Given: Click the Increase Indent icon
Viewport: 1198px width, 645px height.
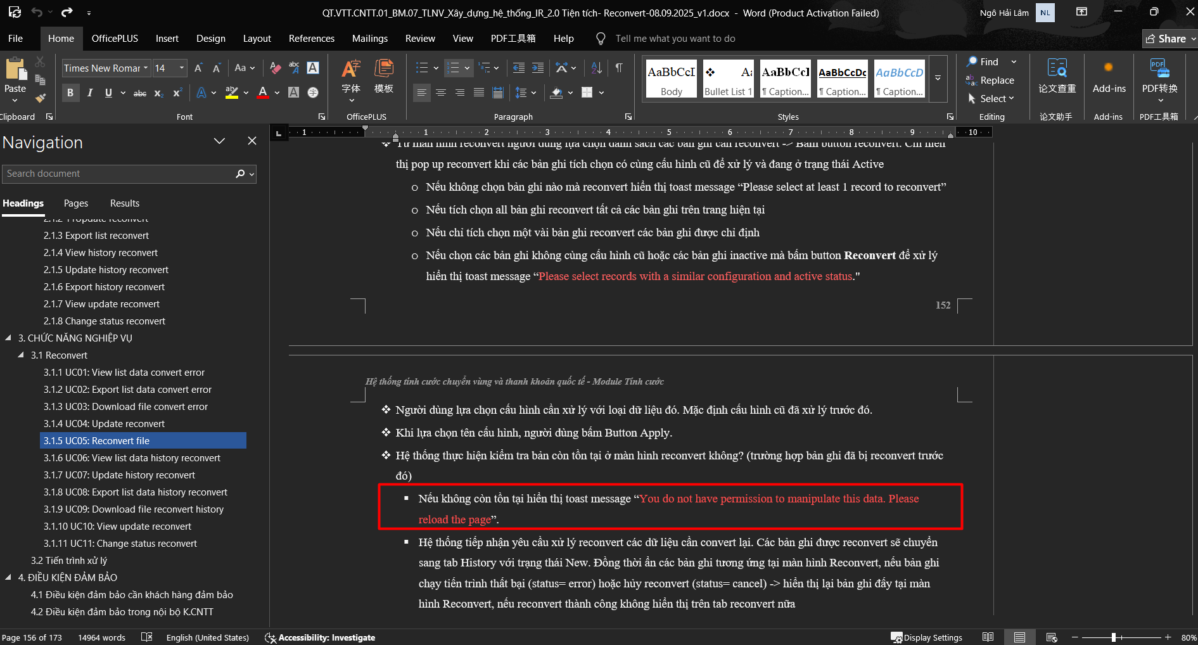Looking at the screenshot, I should coord(538,68).
